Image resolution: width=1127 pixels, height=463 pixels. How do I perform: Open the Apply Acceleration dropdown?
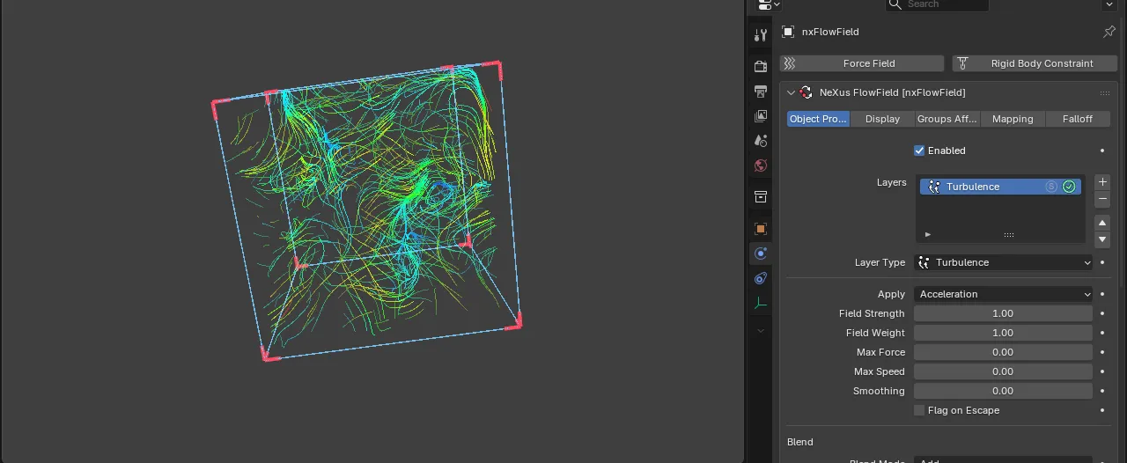tap(1004, 294)
